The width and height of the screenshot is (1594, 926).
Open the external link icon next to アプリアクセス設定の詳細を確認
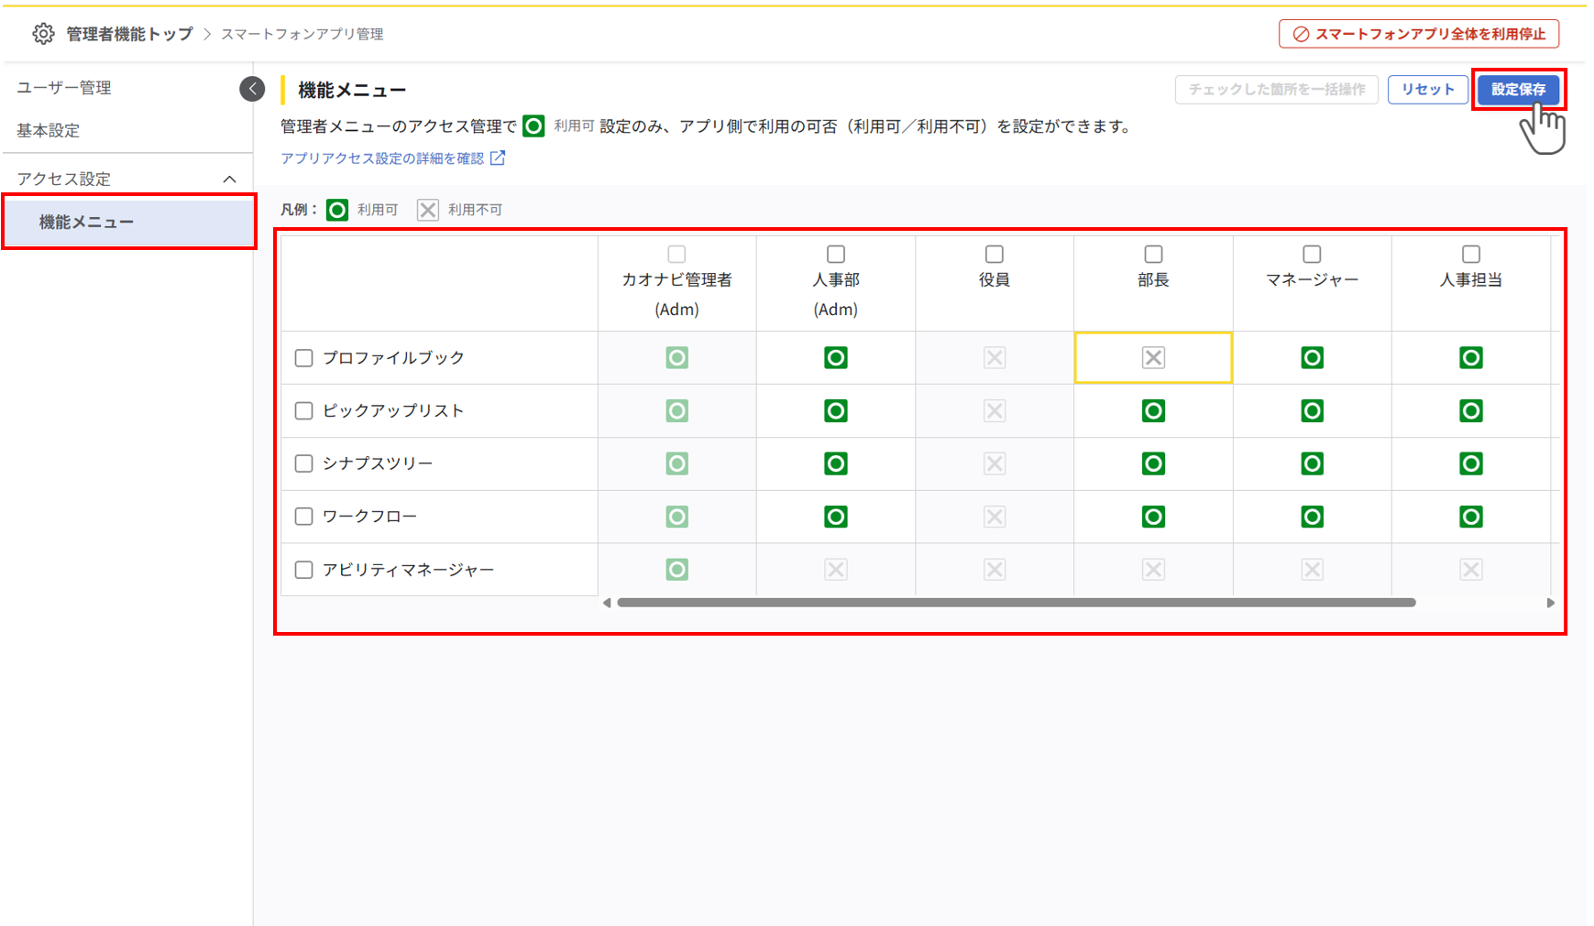pyautogui.click(x=498, y=158)
